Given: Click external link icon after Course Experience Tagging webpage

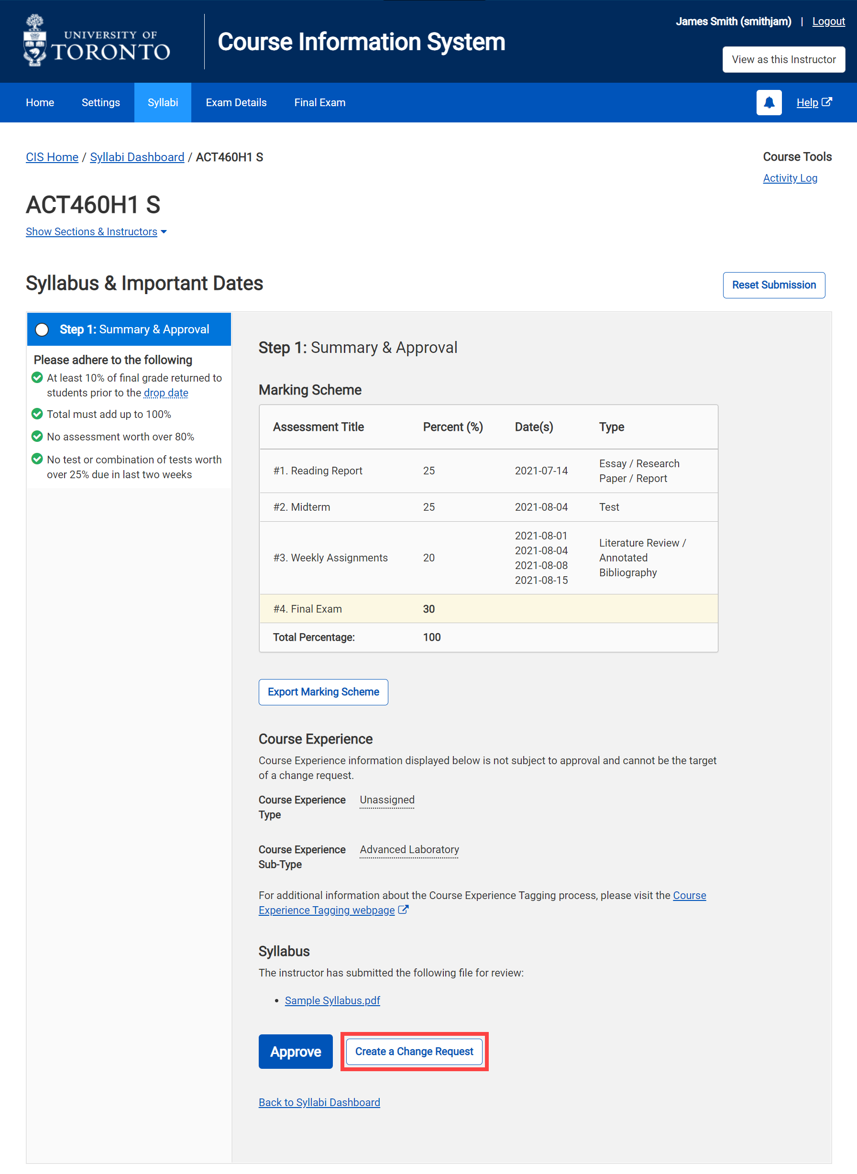Looking at the screenshot, I should point(404,910).
